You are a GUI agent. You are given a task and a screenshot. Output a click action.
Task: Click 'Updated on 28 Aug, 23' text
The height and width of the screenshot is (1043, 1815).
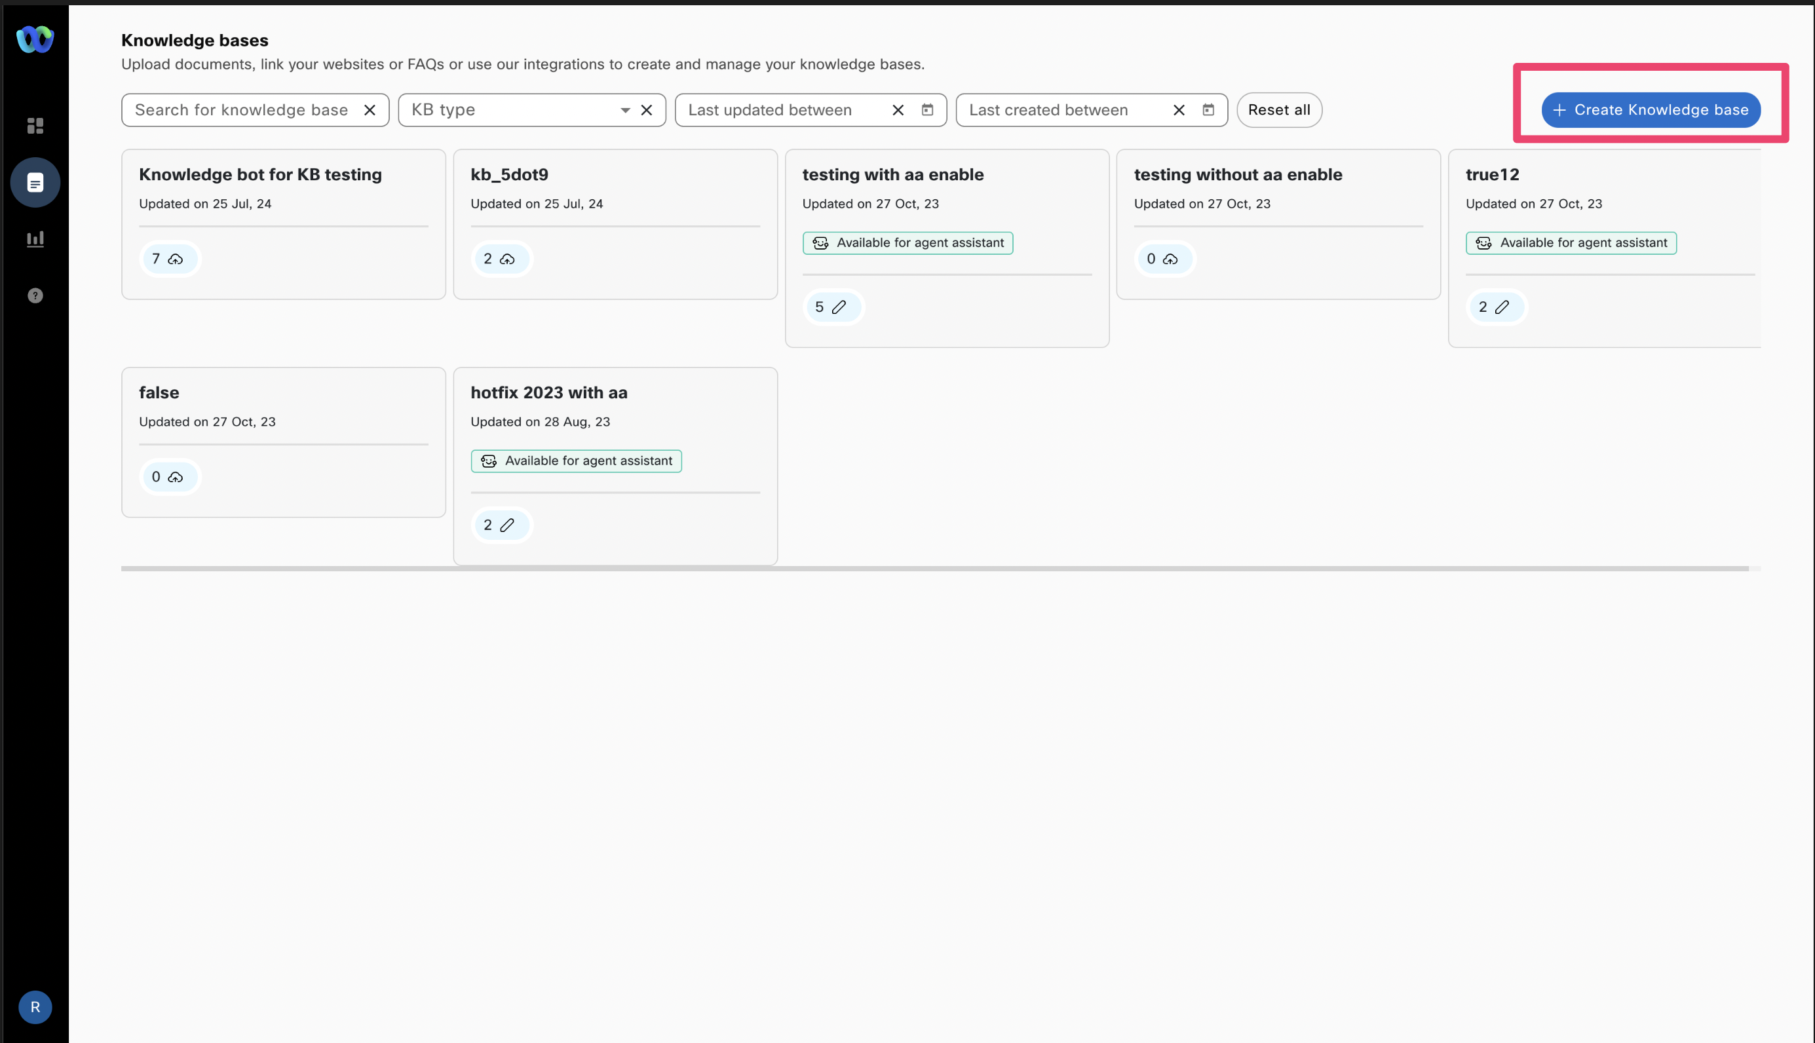[x=540, y=422]
